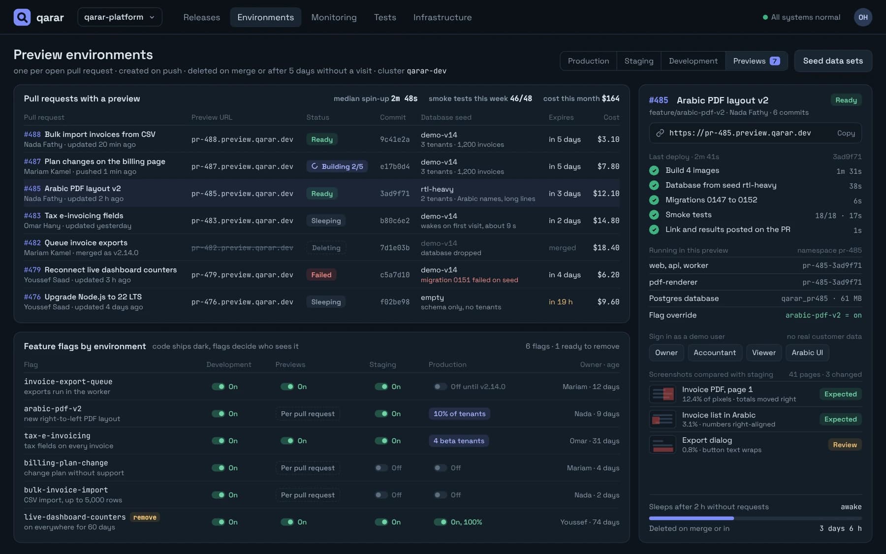The image size is (886, 554).
Task: Click the qarar logo icon
Action: tap(22, 17)
